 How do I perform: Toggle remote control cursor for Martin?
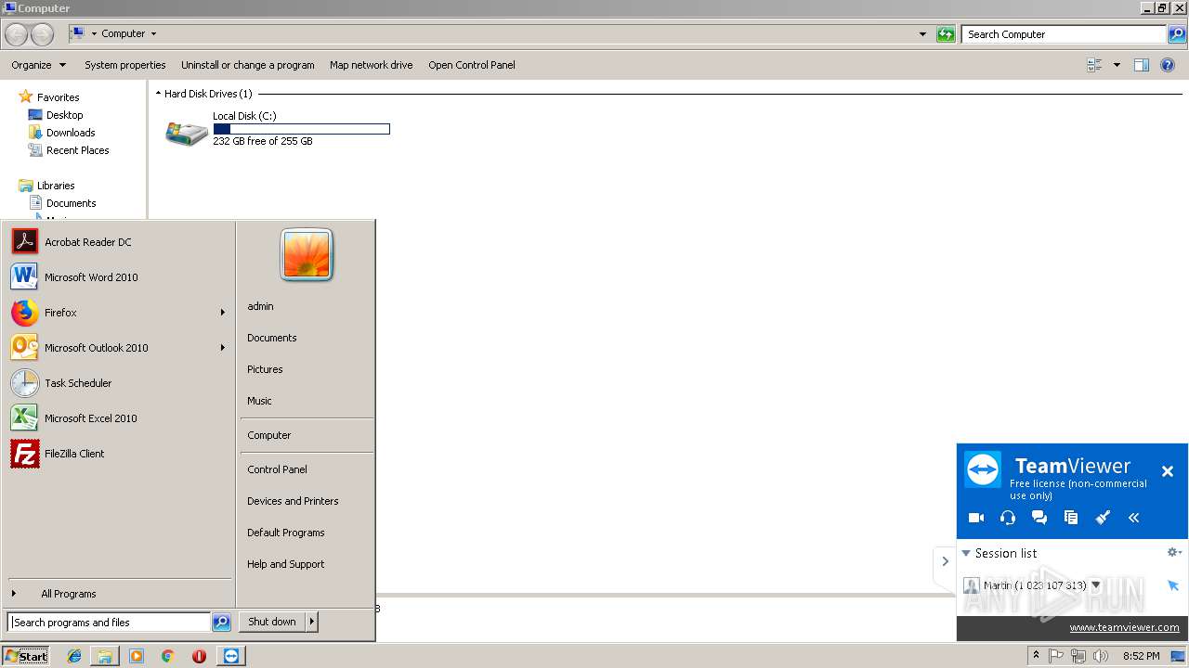[1173, 585]
